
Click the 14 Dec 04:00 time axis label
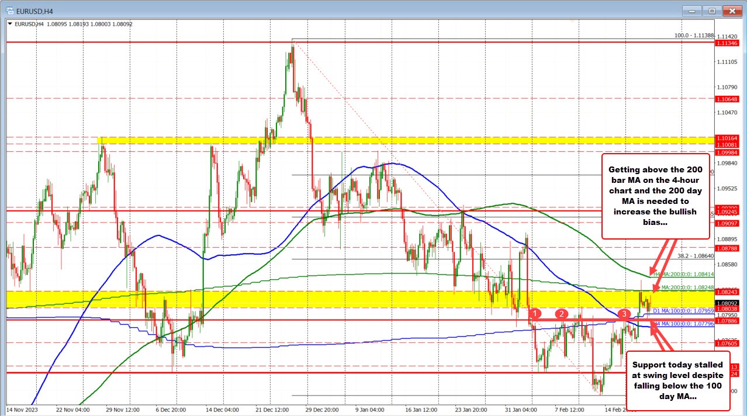(x=221, y=409)
